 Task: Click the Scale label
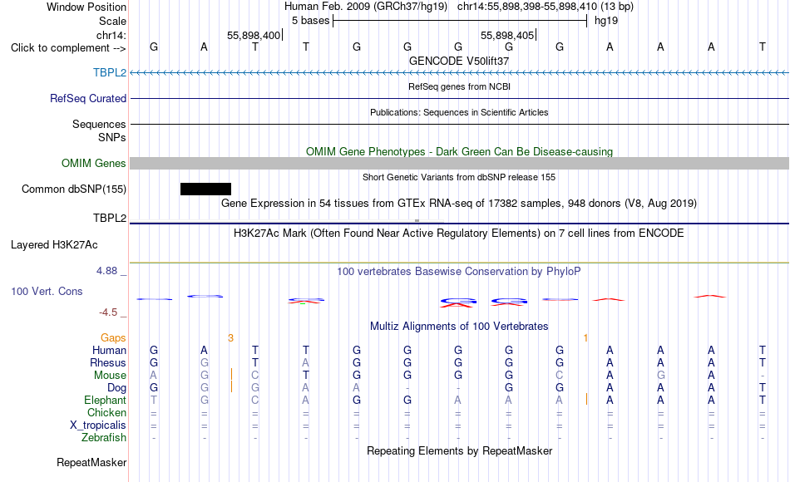coord(112,21)
